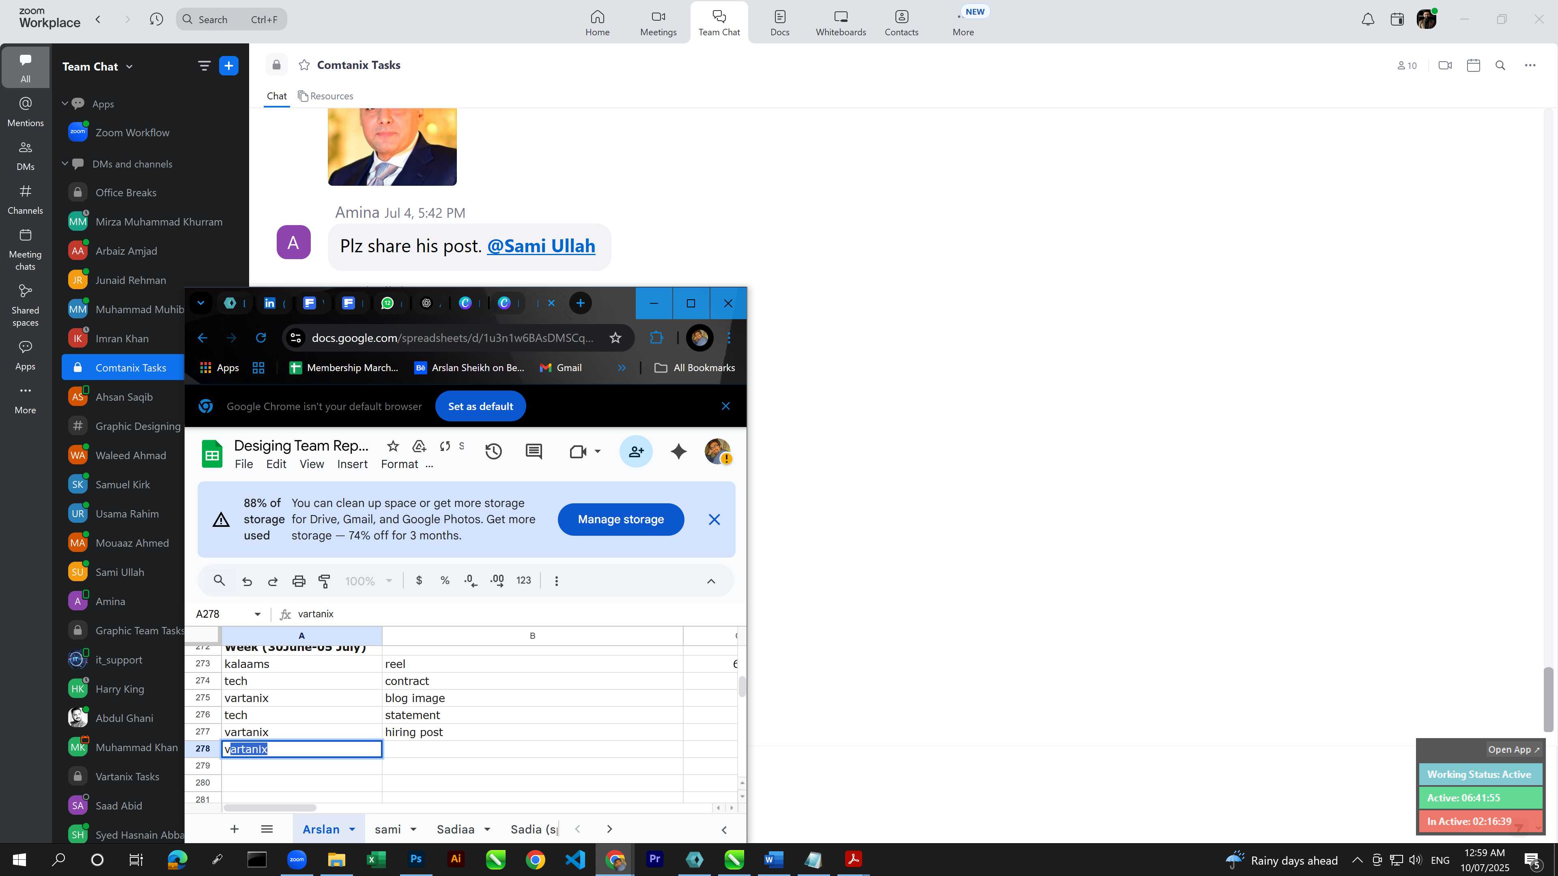Open the sami sheet tab dropdown arrow

tap(413, 829)
